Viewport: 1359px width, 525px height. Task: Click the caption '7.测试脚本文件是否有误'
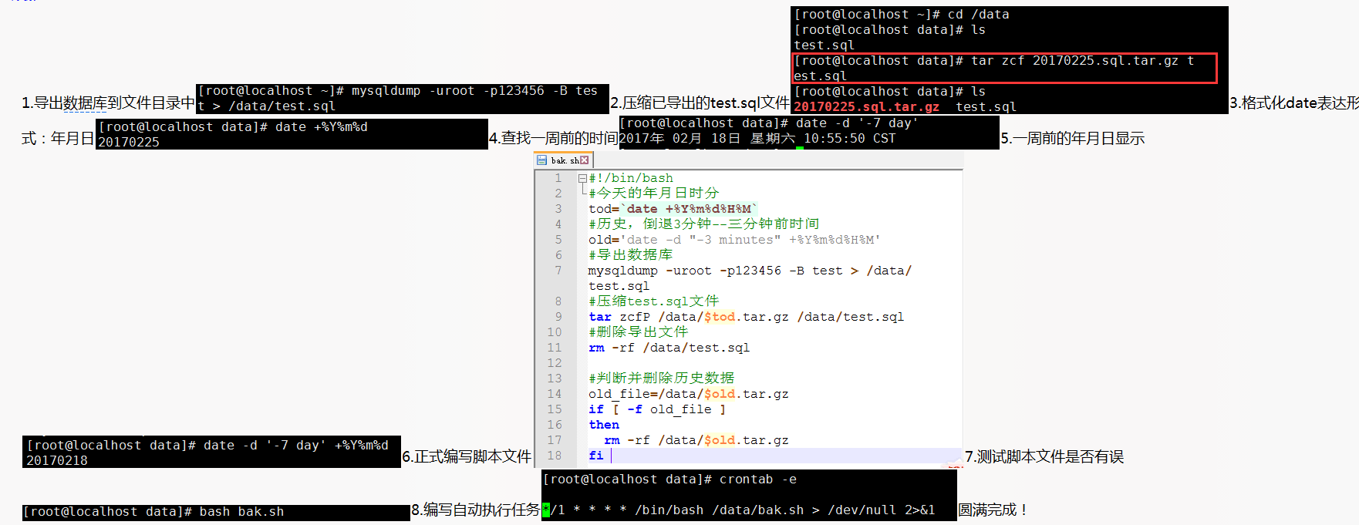(x=1044, y=457)
